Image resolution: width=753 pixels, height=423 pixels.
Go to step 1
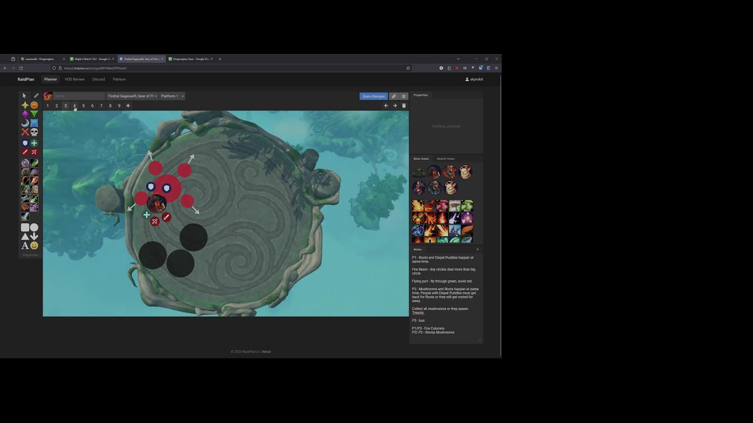point(48,106)
